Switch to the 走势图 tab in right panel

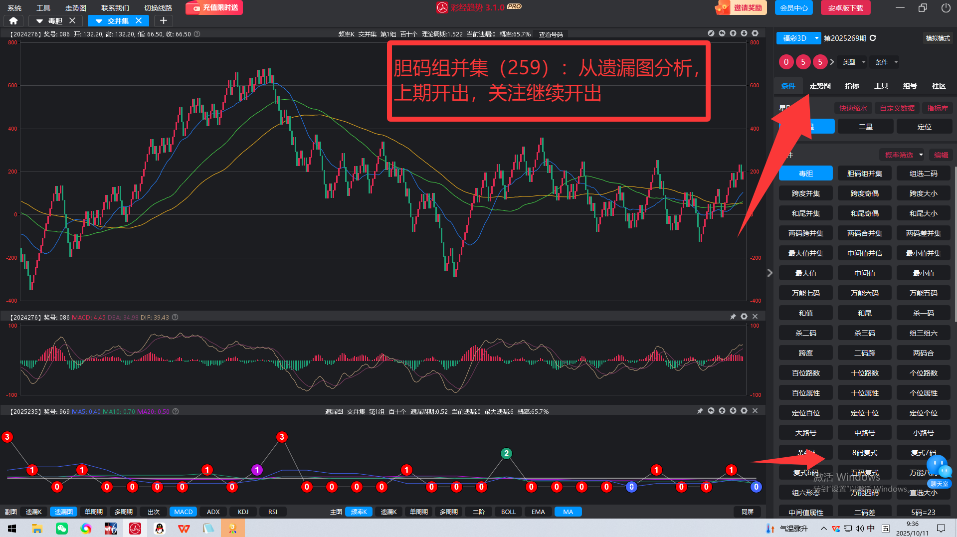(820, 86)
